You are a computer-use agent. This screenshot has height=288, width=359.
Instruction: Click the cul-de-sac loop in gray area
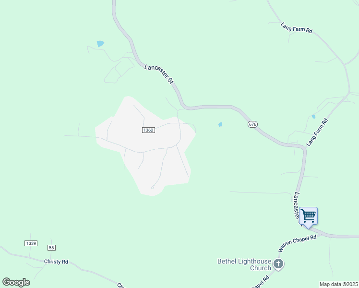(x=153, y=188)
